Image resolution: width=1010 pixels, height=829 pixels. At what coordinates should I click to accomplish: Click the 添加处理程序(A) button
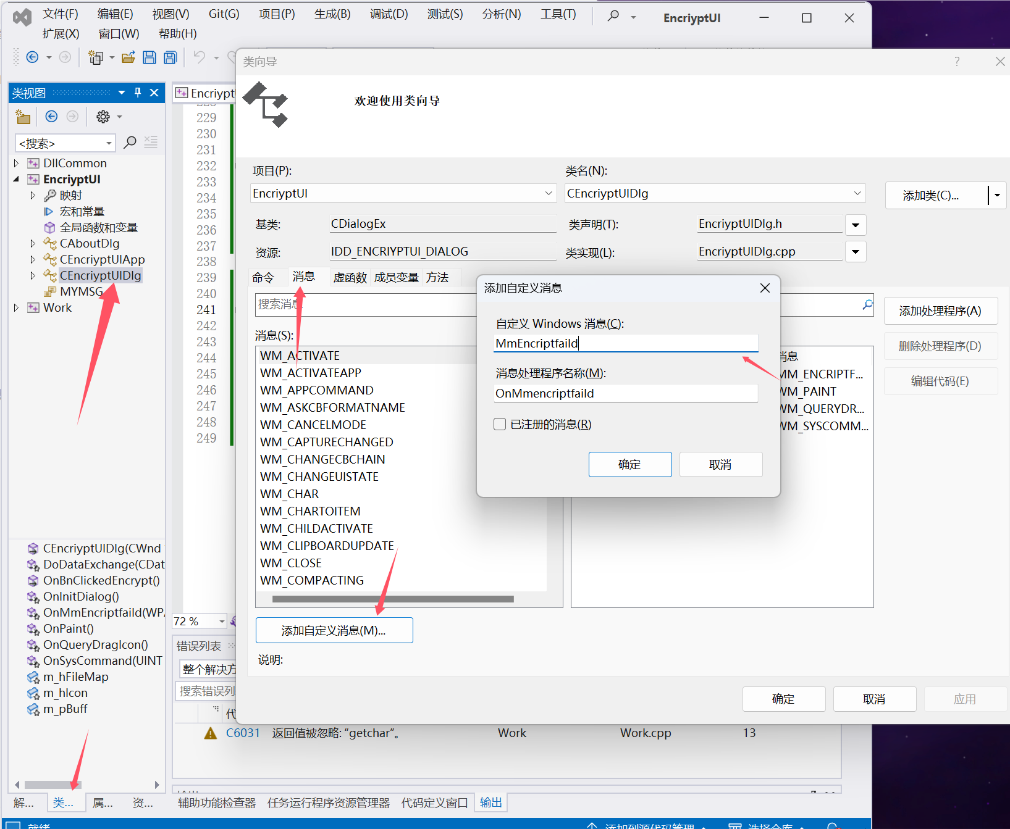coord(940,311)
